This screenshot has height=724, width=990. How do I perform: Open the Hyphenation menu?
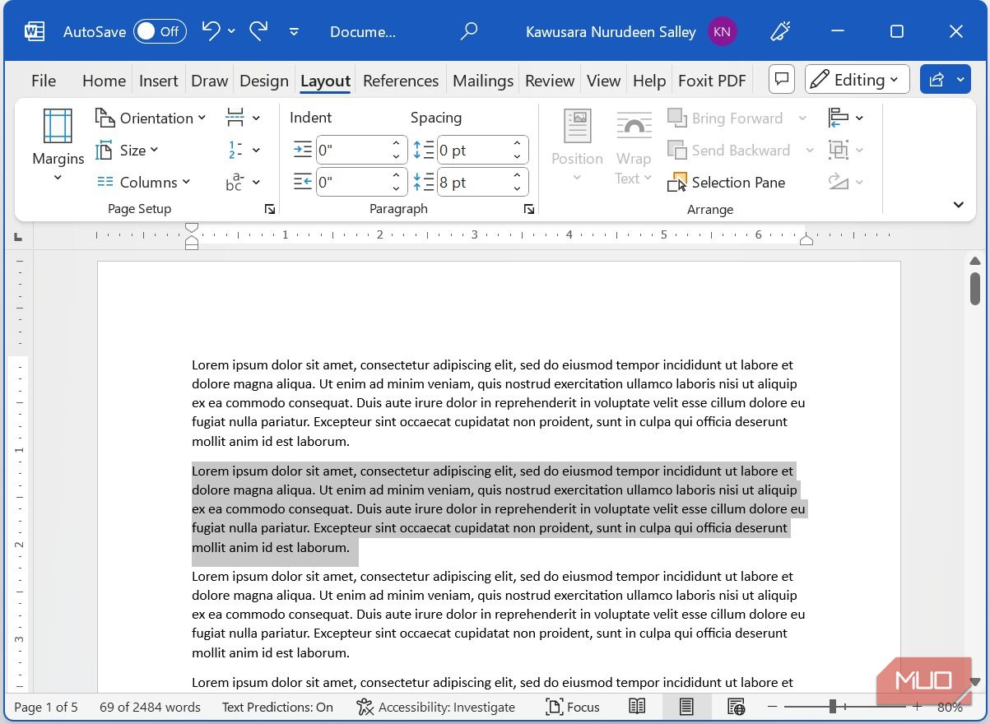235,182
